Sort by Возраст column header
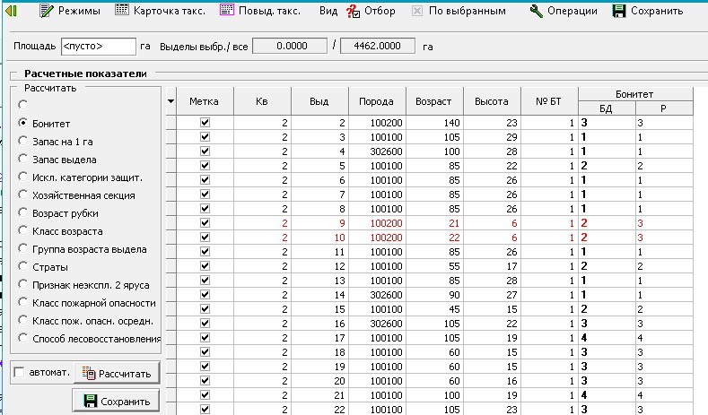The width and height of the screenshot is (708, 415). pos(434,101)
